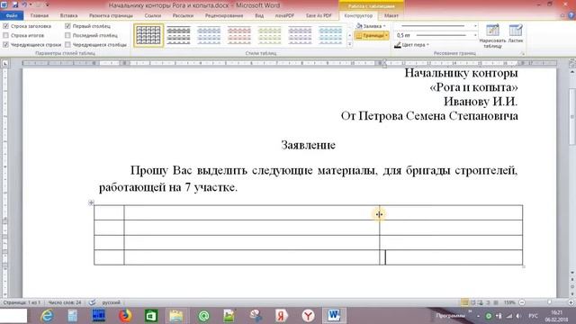Open the Draw Borders dialog launcher
Image resolution: width=576 pixels, height=324 pixels.
point(523,54)
